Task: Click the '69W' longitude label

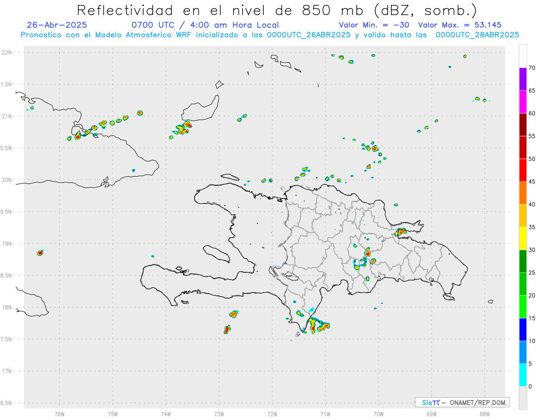Action: pyautogui.click(x=432, y=414)
